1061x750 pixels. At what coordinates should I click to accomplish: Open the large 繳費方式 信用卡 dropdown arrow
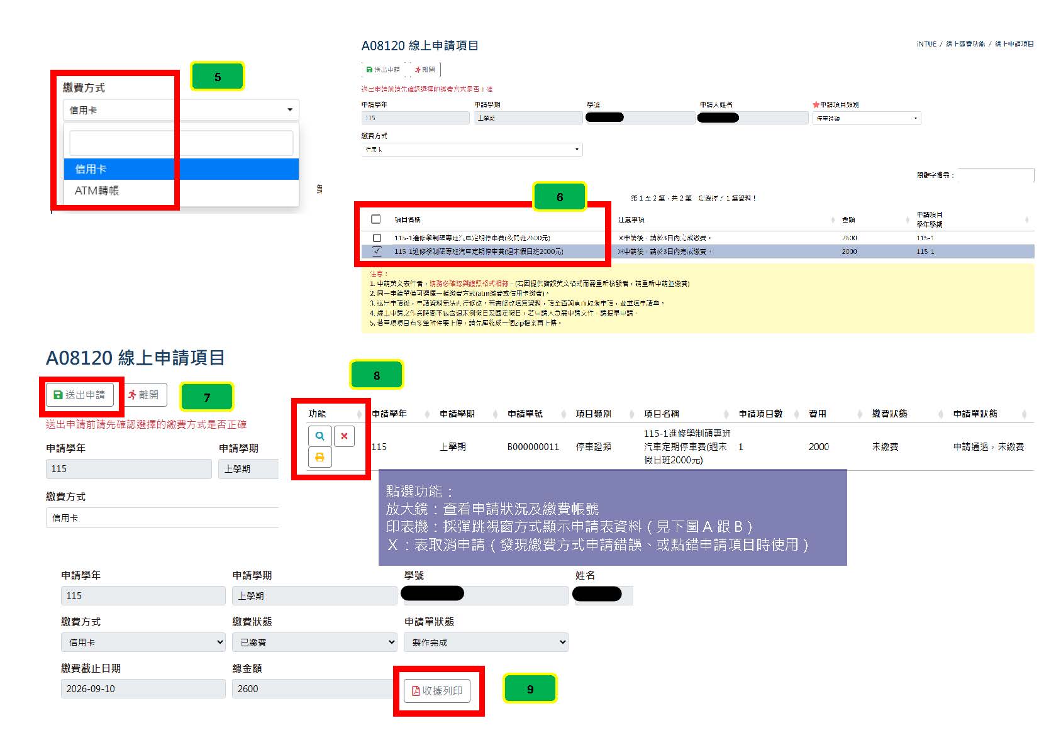(x=290, y=110)
